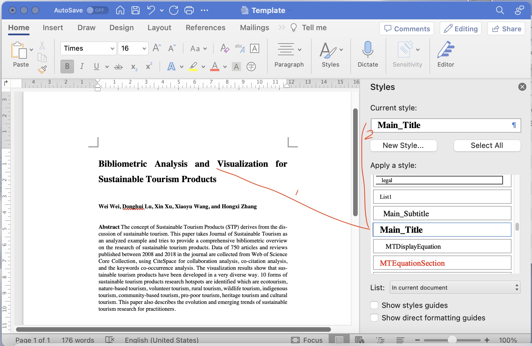Click the New Style button

click(403, 145)
